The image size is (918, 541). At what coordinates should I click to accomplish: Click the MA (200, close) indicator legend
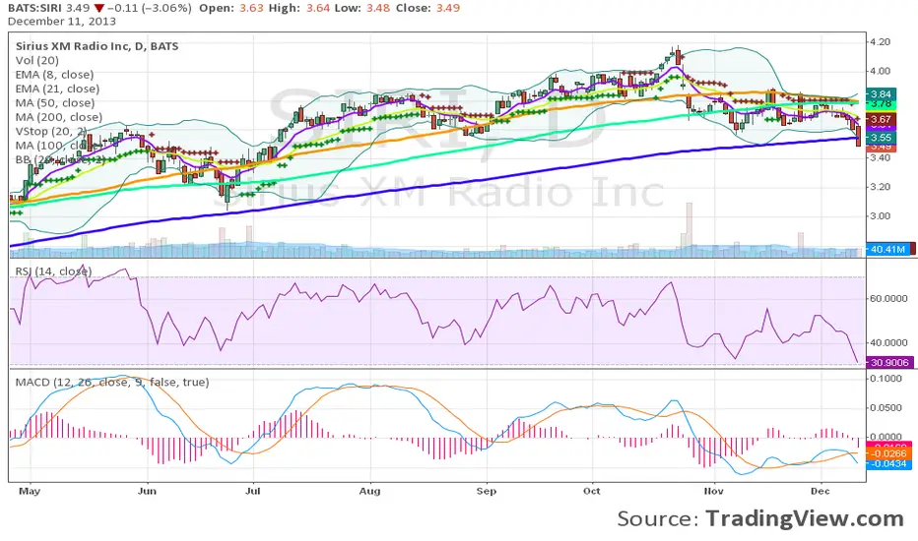(x=58, y=117)
